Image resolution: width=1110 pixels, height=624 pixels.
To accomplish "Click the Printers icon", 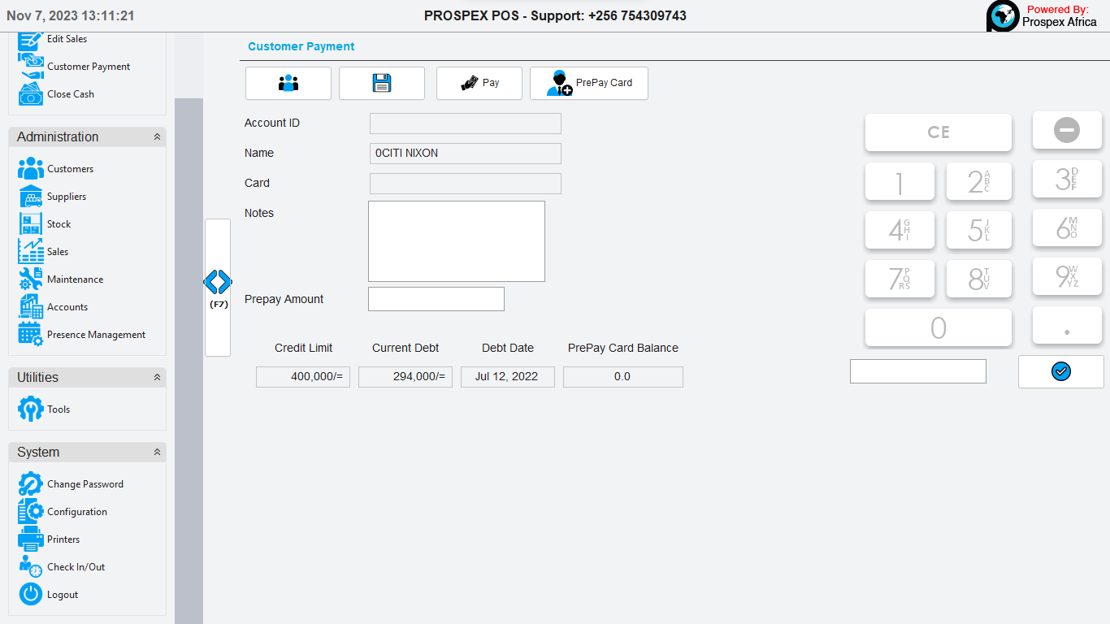I will tap(31, 539).
